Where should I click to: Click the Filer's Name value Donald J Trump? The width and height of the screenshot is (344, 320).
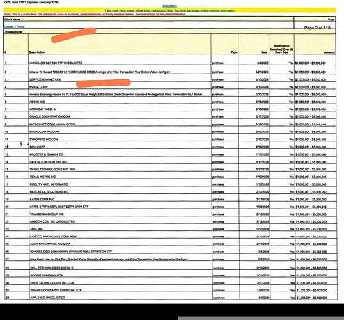pyautogui.click(x=15, y=27)
